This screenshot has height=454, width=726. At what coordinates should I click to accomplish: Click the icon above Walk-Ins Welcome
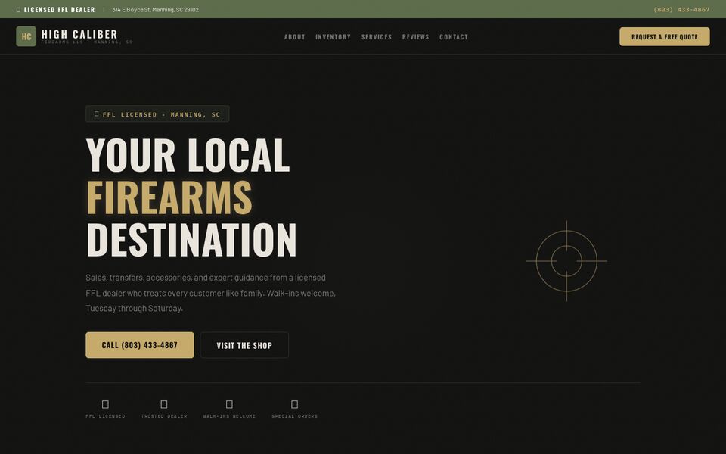(x=229, y=404)
